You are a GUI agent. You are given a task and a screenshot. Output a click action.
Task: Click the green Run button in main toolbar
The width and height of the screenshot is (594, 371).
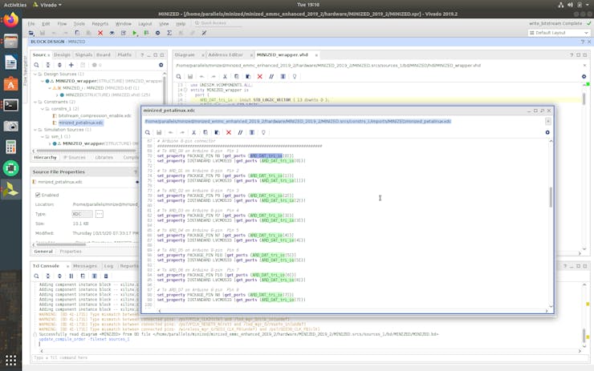pos(136,33)
